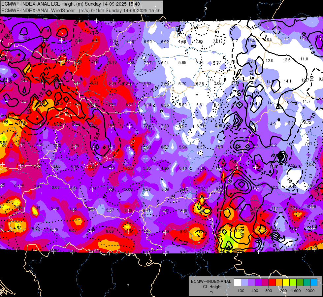Select the lime green legend swatch
This screenshot has width=323, height=297.
point(293,282)
